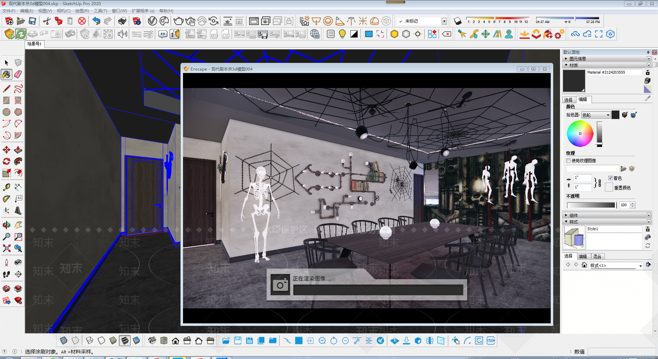Select the Paint Bucket tool
Screen dimensions: 658x359
coord(7,74)
